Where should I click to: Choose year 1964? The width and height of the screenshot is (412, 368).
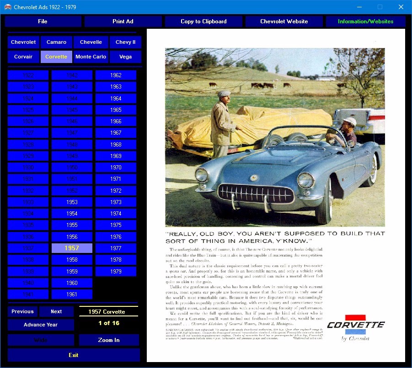coord(116,99)
